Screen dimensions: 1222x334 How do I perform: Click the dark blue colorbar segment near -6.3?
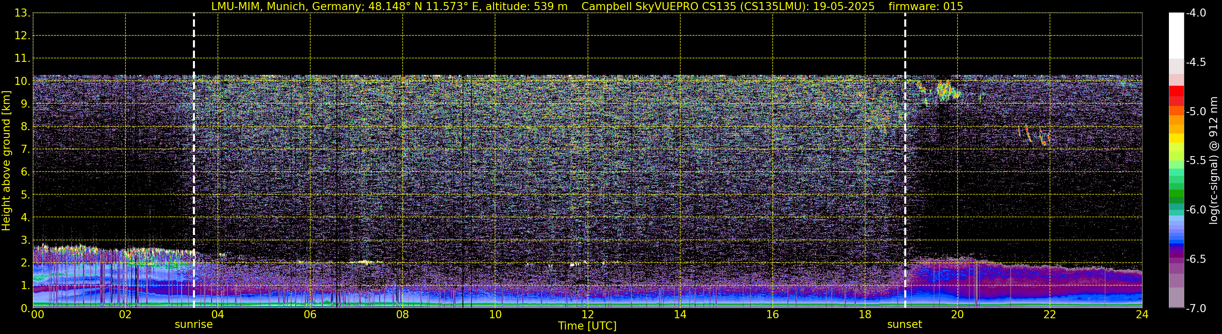1176,245
